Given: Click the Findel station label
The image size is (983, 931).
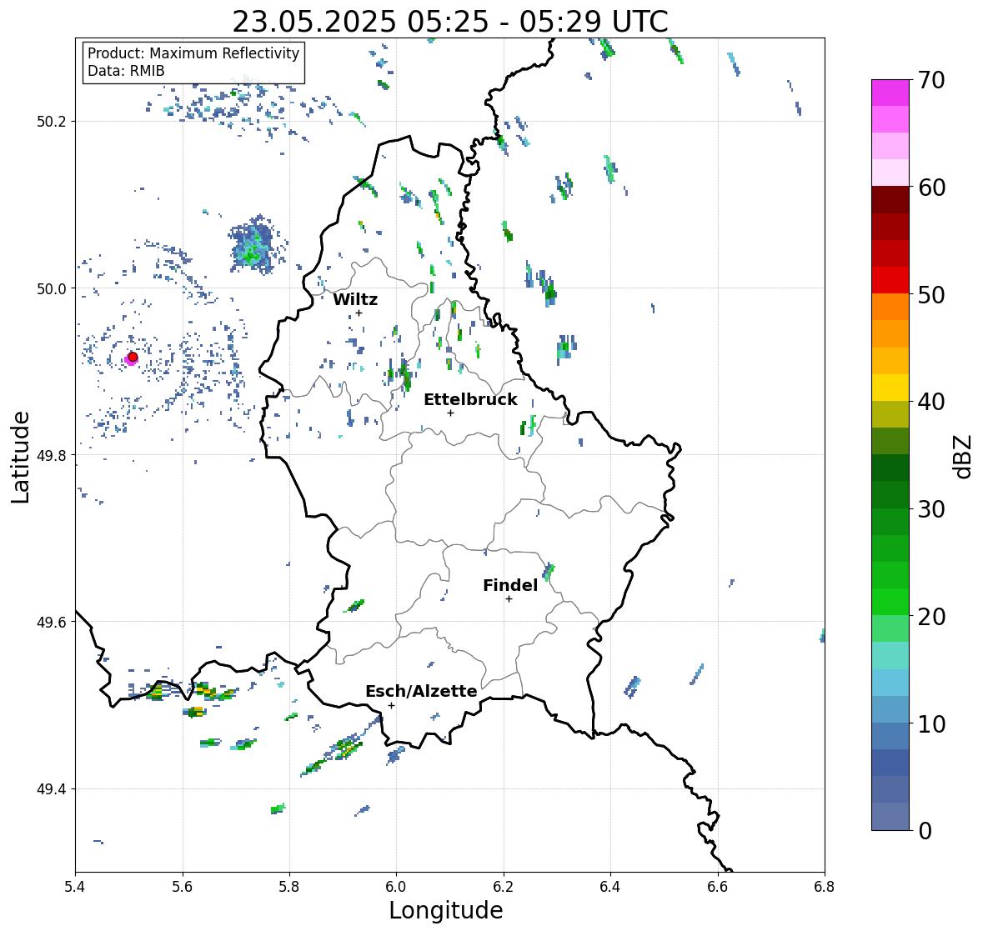Looking at the screenshot, I should [x=510, y=585].
